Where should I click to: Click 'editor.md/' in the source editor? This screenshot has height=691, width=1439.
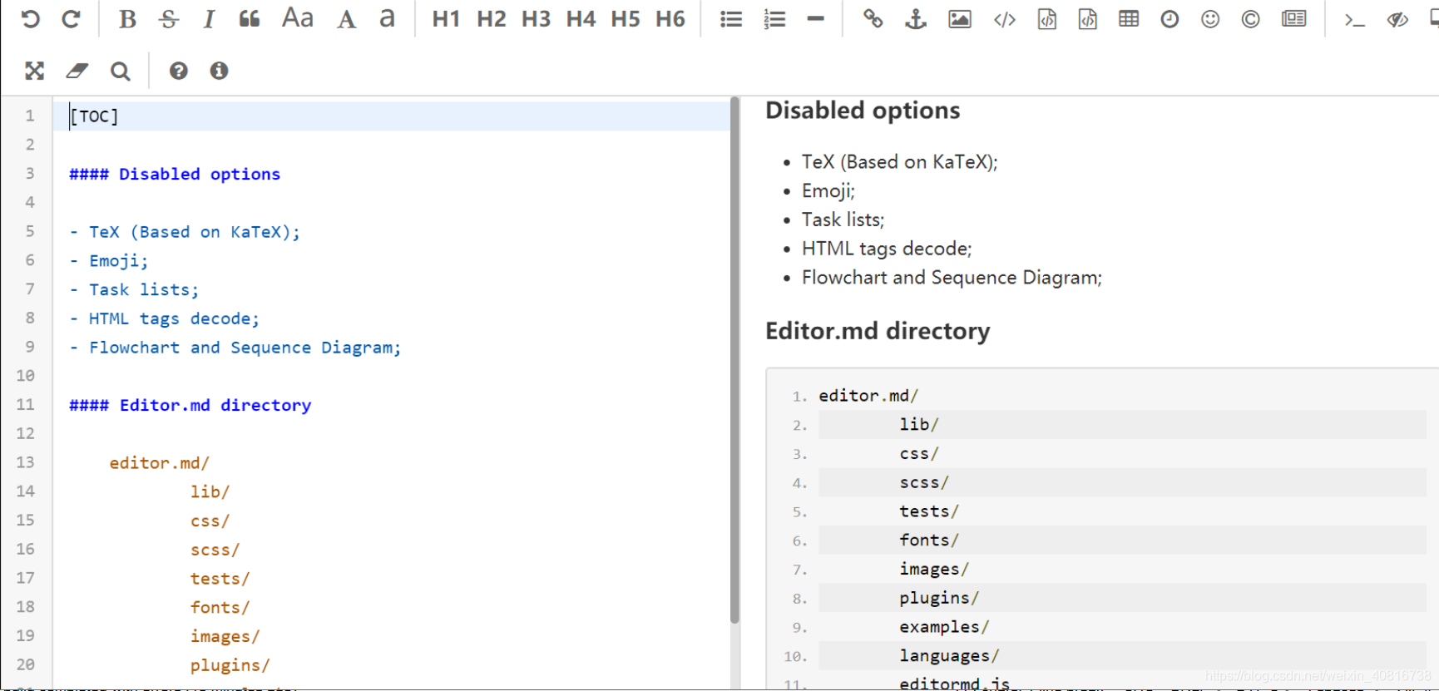(159, 463)
